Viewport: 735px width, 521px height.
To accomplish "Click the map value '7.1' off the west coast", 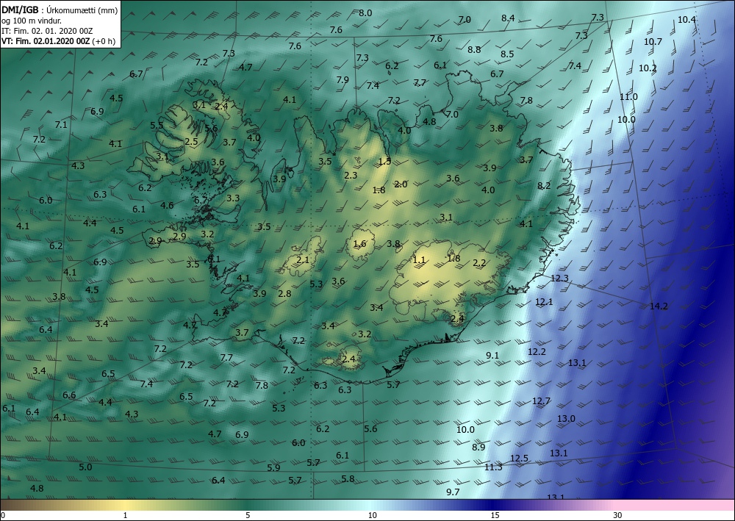I will click(x=61, y=125).
